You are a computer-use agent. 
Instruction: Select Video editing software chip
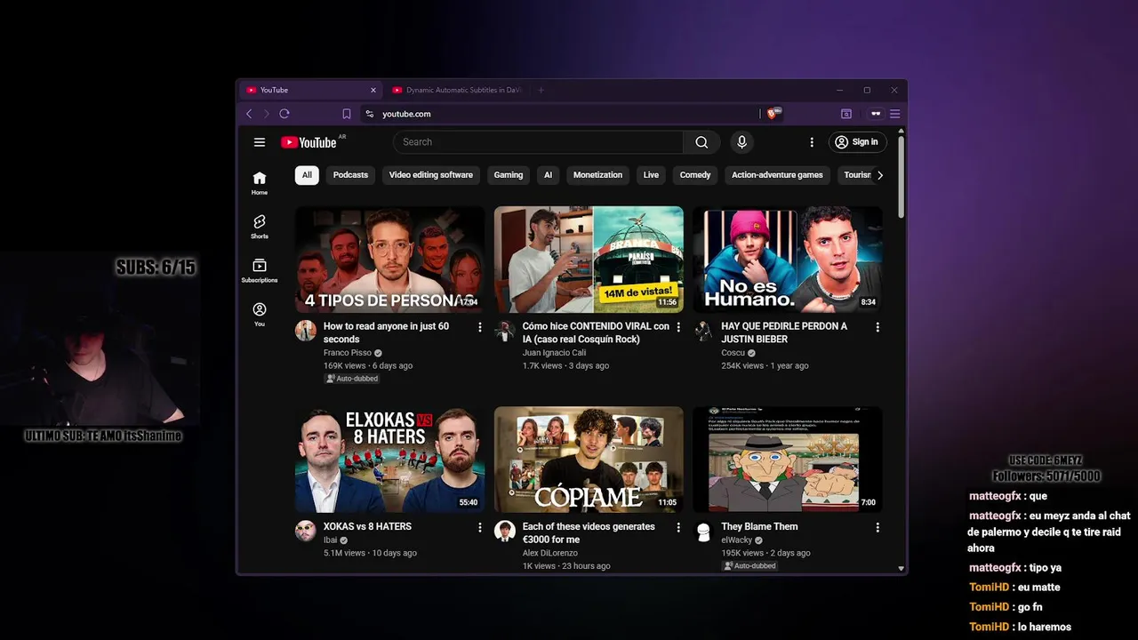pyautogui.click(x=431, y=175)
